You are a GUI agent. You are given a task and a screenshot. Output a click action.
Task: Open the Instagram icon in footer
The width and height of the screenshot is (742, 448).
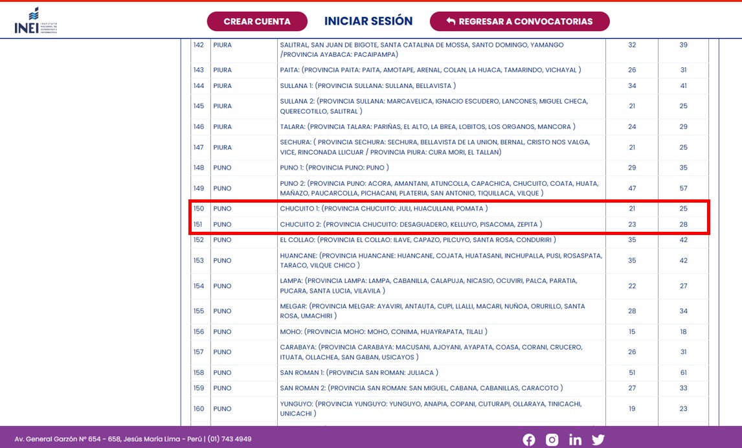point(552,440)
